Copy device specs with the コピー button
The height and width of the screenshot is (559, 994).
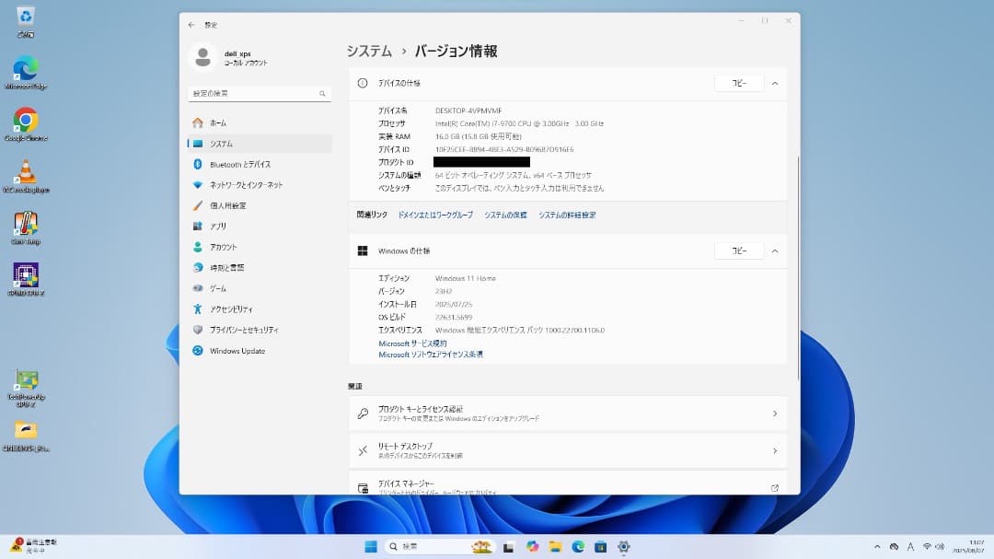pyautogui.click(x=739, y=82)
